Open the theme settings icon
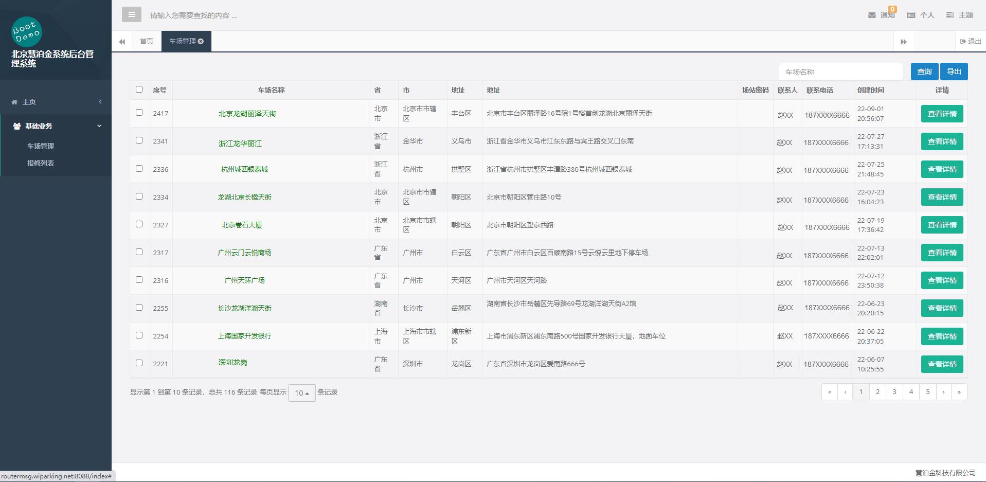The image size is (986, 482). point(950,15)
